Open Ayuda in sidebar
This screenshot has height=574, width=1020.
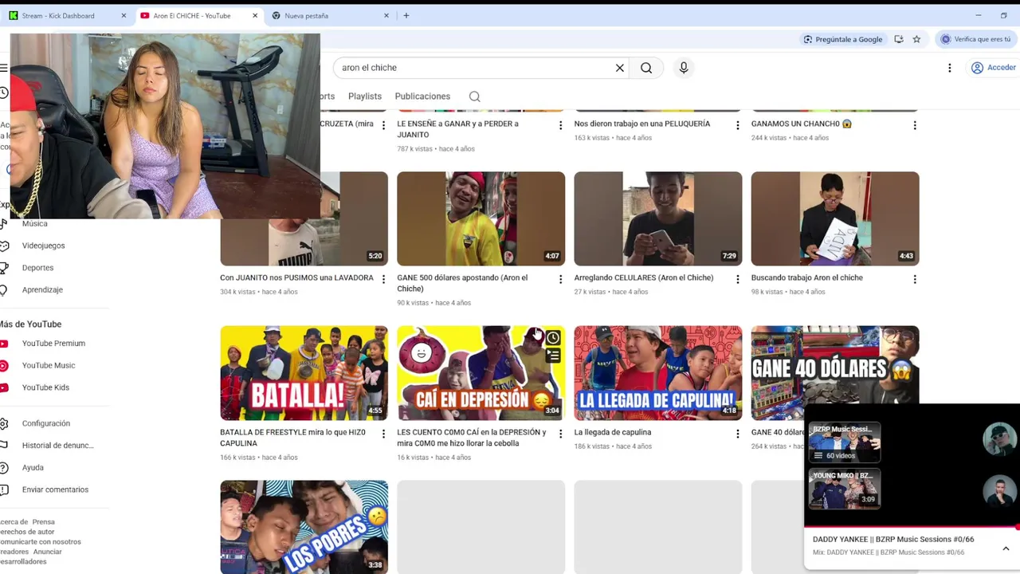(x=33, y=468)
